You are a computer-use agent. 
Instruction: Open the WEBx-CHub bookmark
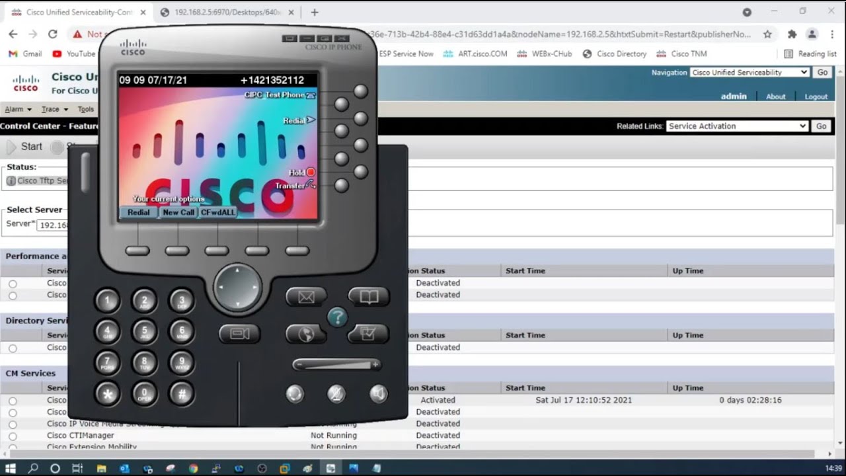click(x=545, y=54)
